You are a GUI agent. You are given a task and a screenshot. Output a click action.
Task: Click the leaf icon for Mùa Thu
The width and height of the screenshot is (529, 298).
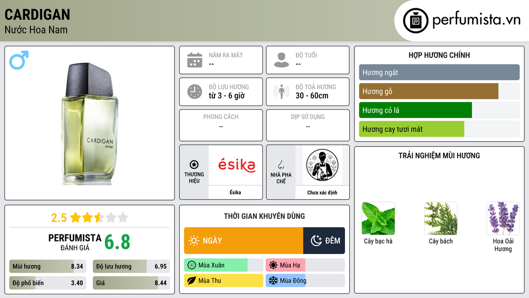(x=192, y=280)
